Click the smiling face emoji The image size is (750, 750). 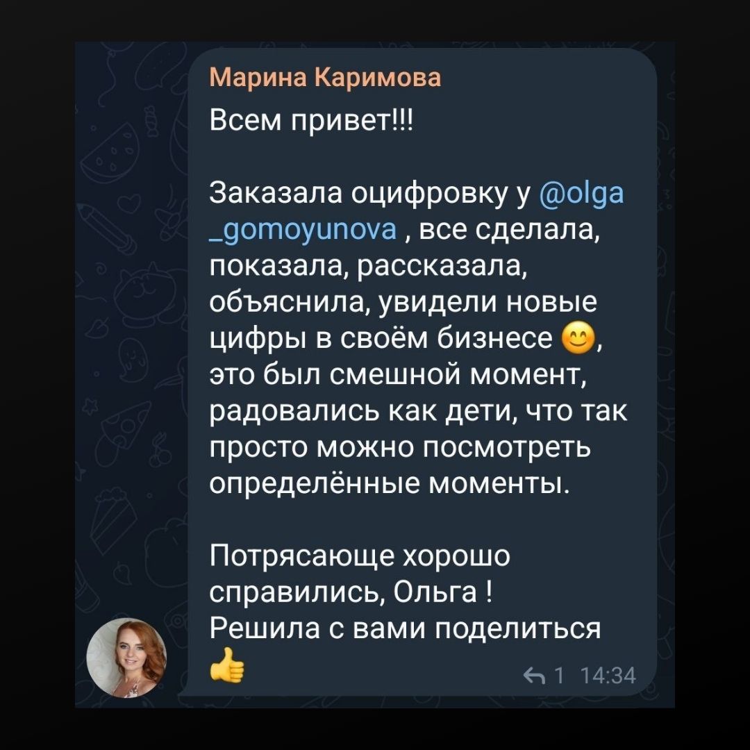pyautogui.click(x=575, y=340)
